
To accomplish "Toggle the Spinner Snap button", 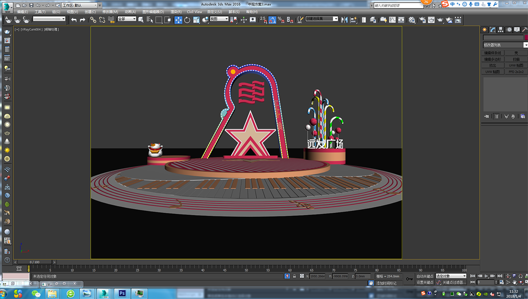I will tap(290, 20).
